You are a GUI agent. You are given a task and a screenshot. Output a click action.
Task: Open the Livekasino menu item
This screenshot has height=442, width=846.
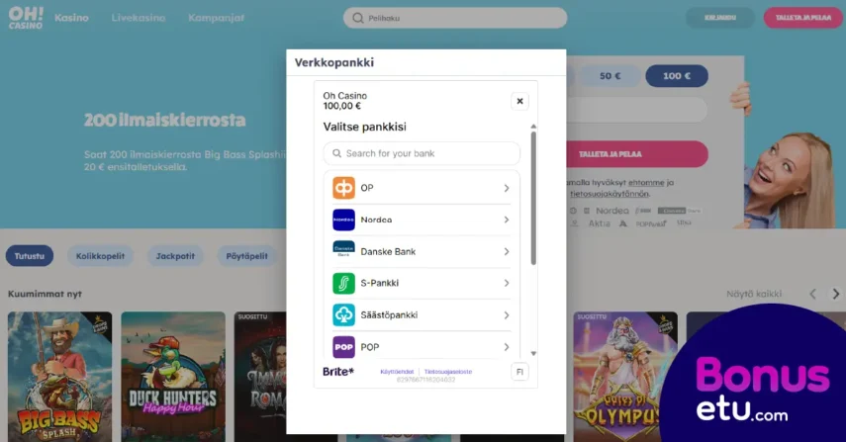[139, 19]
